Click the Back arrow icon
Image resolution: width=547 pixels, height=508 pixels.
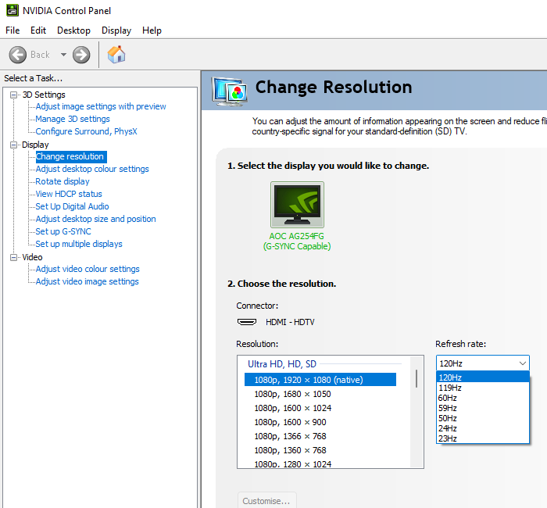coord(17,55)
